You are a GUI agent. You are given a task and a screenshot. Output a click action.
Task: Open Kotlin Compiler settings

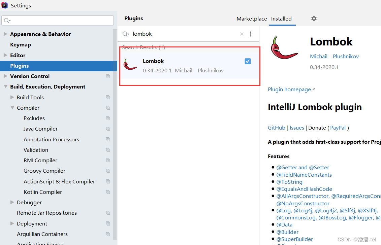43,192
